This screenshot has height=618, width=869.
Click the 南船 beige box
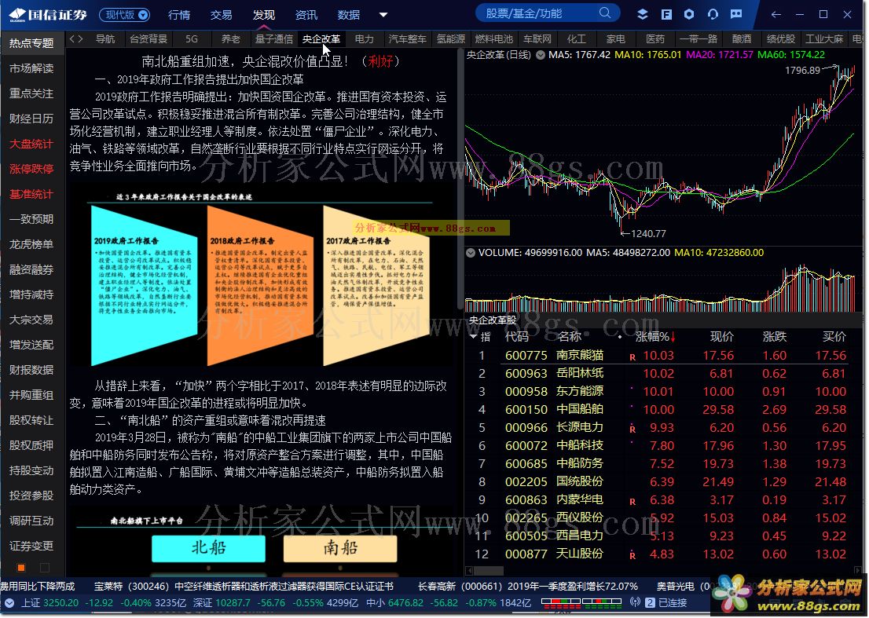[340, 547]
